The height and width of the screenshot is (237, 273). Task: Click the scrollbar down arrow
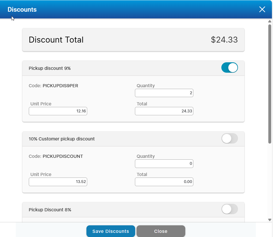pos(270,220)
